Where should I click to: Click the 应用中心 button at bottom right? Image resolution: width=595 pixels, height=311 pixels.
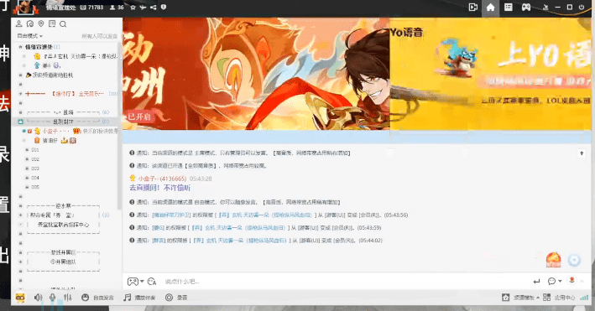click(x=559, y=298)
